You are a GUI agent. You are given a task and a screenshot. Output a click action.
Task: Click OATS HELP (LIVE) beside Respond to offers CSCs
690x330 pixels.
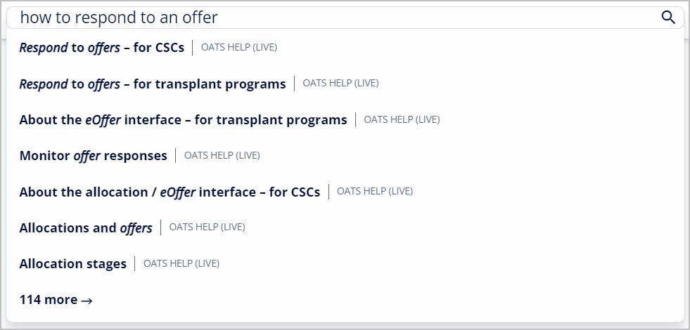(x=239, y=48)
